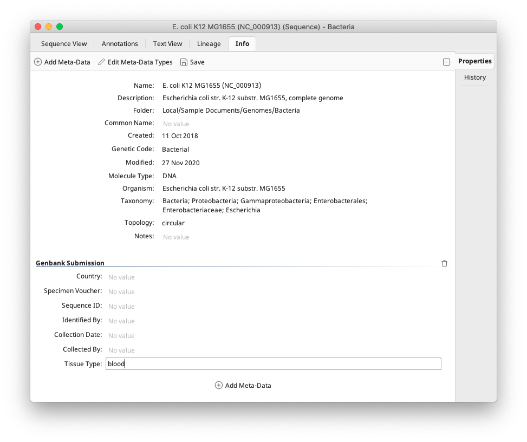The image size is (527, 442).
Task: Click the Genetic Code: field label
Action: coord(133,148)
